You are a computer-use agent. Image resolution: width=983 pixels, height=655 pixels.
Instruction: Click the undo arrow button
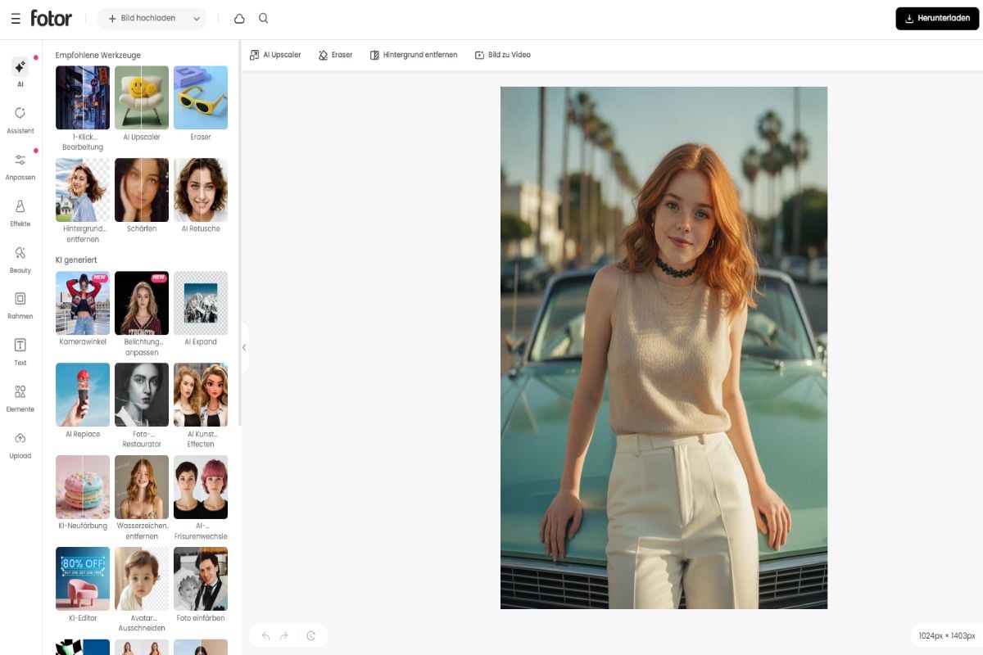tap(265, 635)
